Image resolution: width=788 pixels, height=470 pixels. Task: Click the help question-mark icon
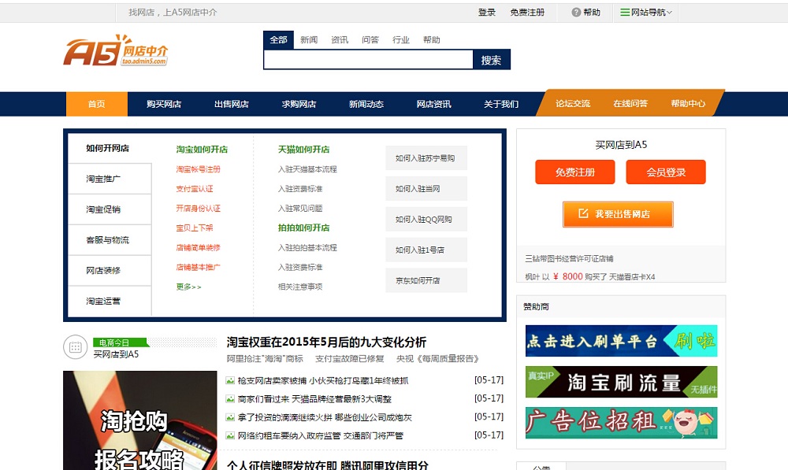pyautogui.click(x=576, y=13)
